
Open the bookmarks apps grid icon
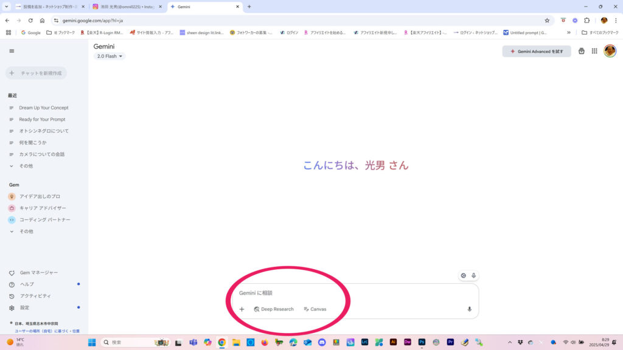9,33
